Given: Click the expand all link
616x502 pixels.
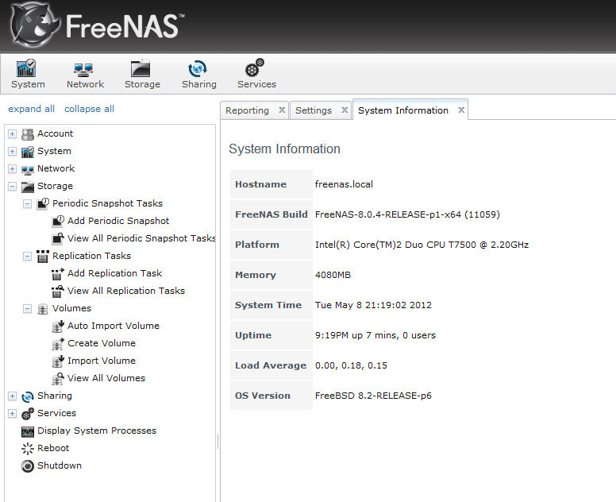Looking at the screenshot, I should [x=32, y=109].
